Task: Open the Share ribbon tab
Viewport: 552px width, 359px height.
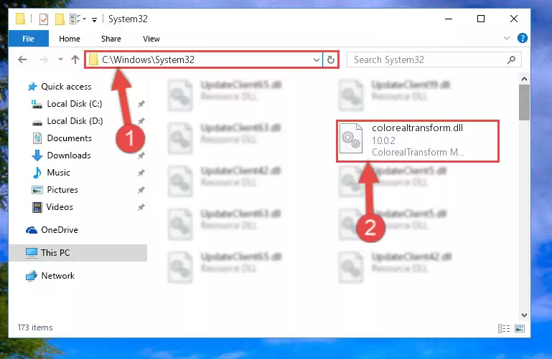Action: (x=111, y=39)
